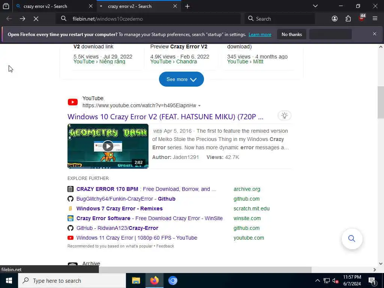Click the muted volume icon in system tray

(335, 280)
